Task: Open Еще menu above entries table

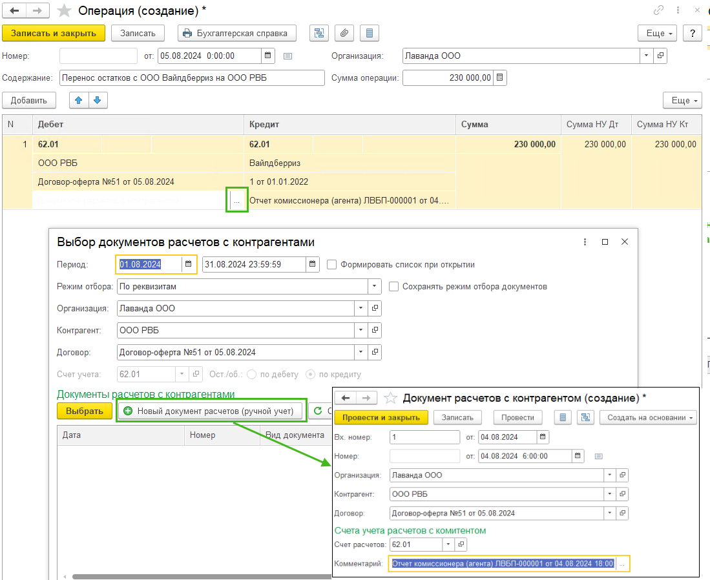Action: click(x=682, y=101)
